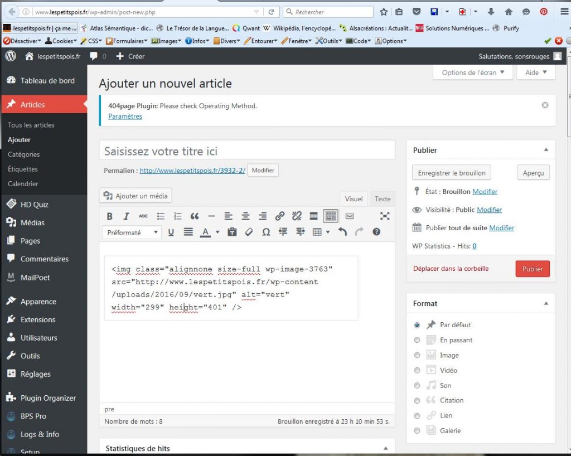The width and height of the screenshot is (571, 456).
Task: Clear formatting with the eraser icon
Action: coord(249,232)
